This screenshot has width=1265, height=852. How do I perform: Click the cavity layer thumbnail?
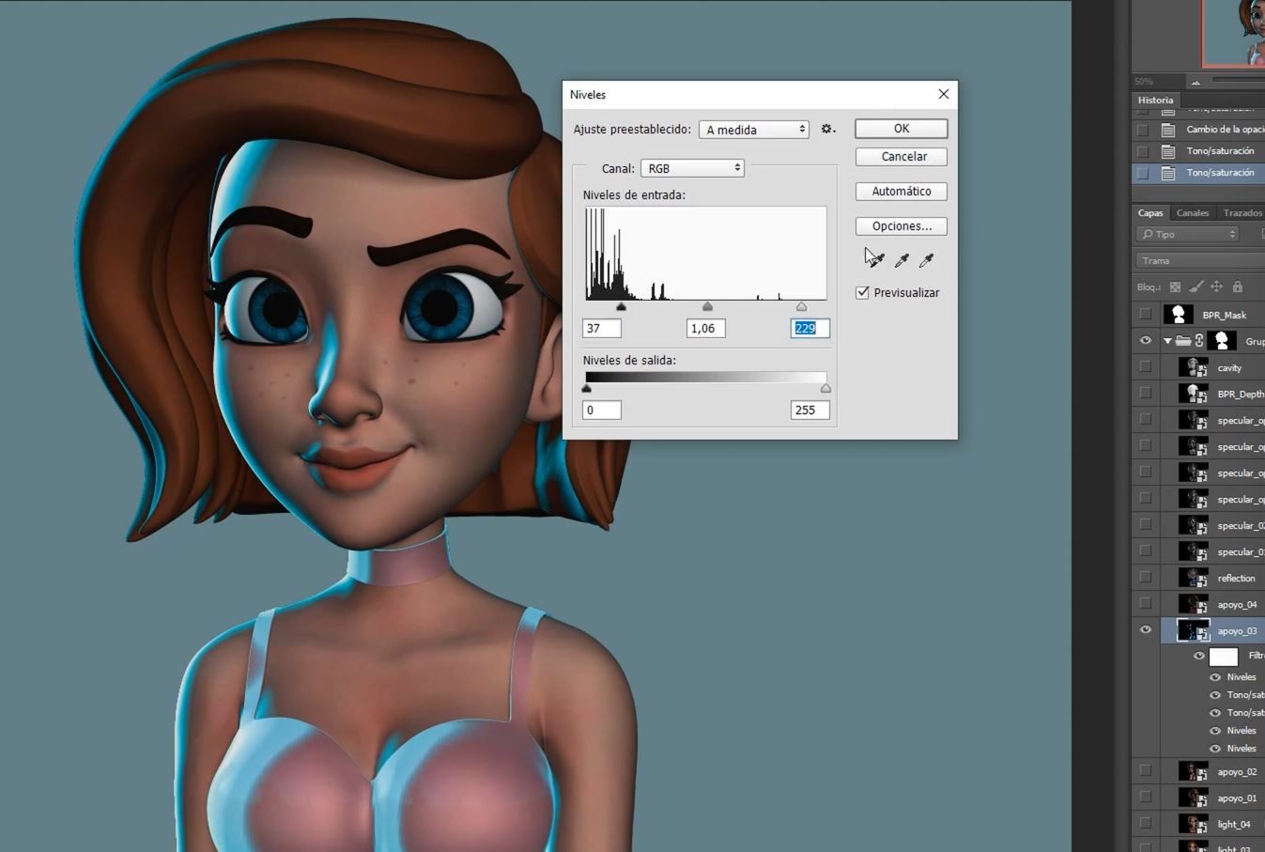(x=1194, y=367)
